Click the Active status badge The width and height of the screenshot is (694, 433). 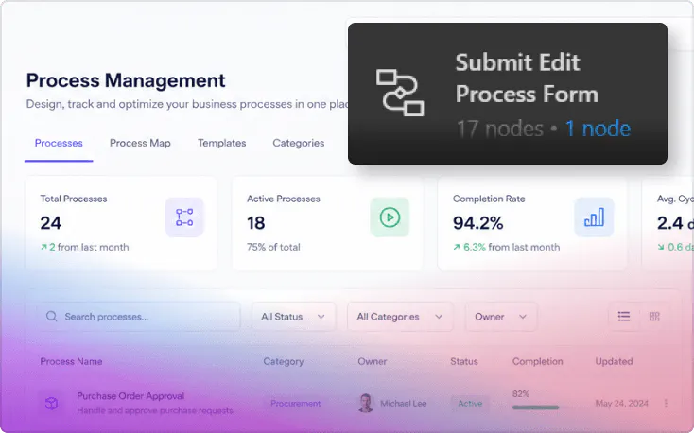(470, 404)
